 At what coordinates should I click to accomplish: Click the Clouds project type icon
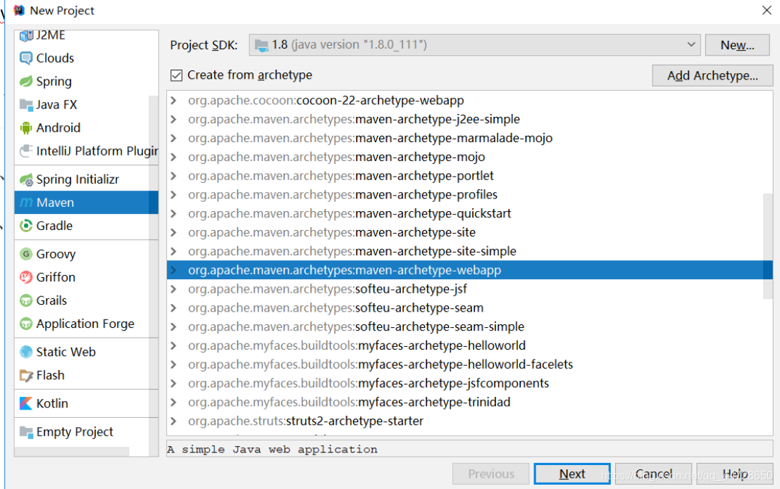pos(26,58)
